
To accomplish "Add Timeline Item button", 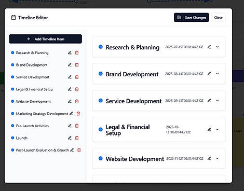I will [46, 39].
